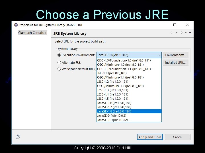Open the view menu triangle in header

point(190,33)
